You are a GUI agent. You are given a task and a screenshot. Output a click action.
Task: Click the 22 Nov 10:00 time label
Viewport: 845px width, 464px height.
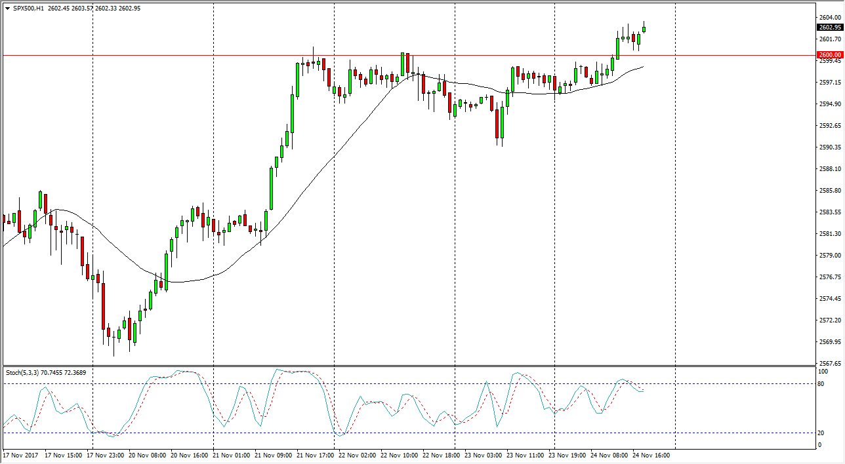tap(400, 455)
